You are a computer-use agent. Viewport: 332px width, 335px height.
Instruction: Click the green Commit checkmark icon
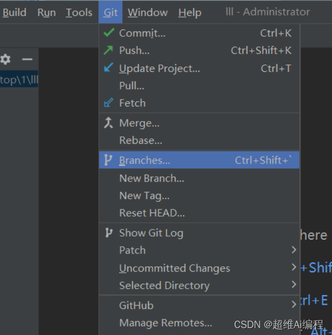[109, 32]
